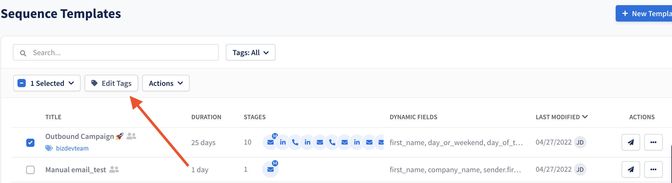Open the Outbound Campaign template
This screenshot has width=672, height=183.
79,136
